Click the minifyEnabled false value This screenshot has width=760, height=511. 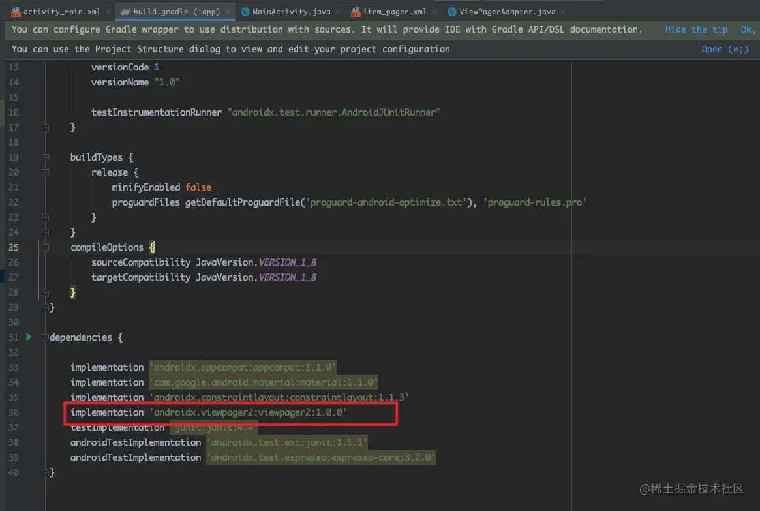click(x=198, y=187)
